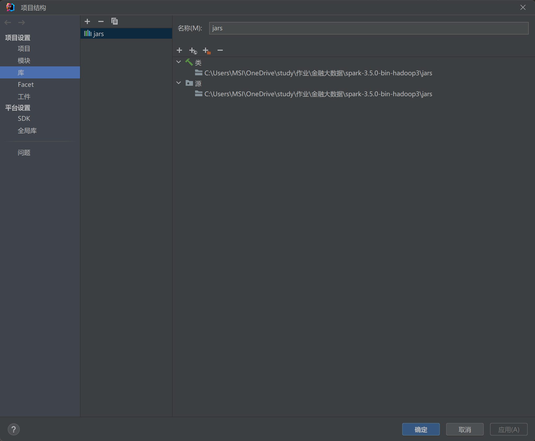
Task: Click the 项目设置 section header
Action: 18,38
